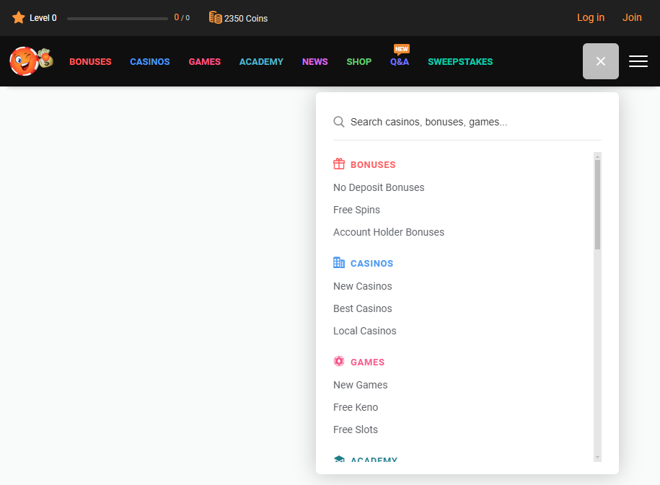
Task: Close the search panel with the X
Action: click(600, 61)
